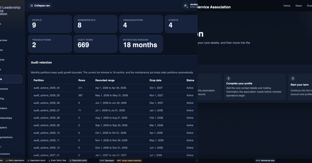Click drop date Jul 1, 2028
This screenshot has width=312, height=163.
click(156, 155)
